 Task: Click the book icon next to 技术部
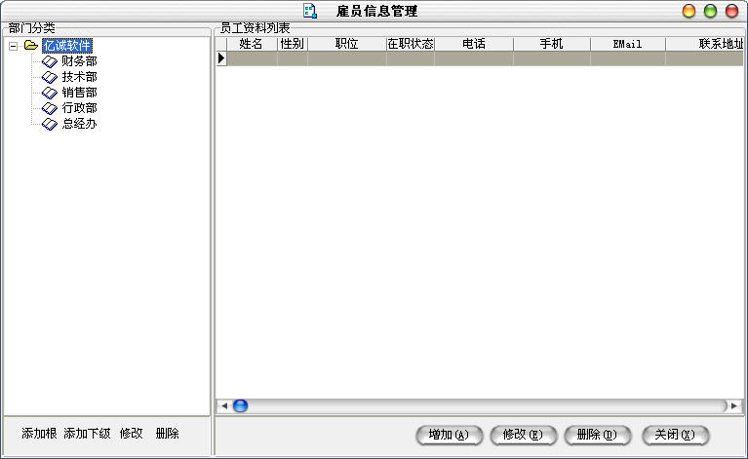click(x=49, y=77)
